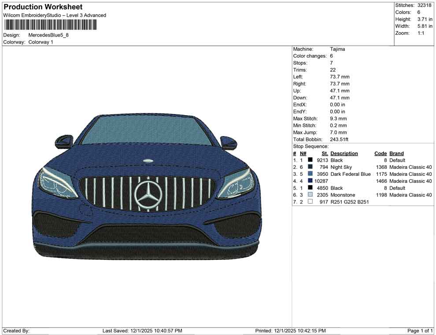Select the Black thread swatch in row 1

pyautogui.click(x=310, y=160)
